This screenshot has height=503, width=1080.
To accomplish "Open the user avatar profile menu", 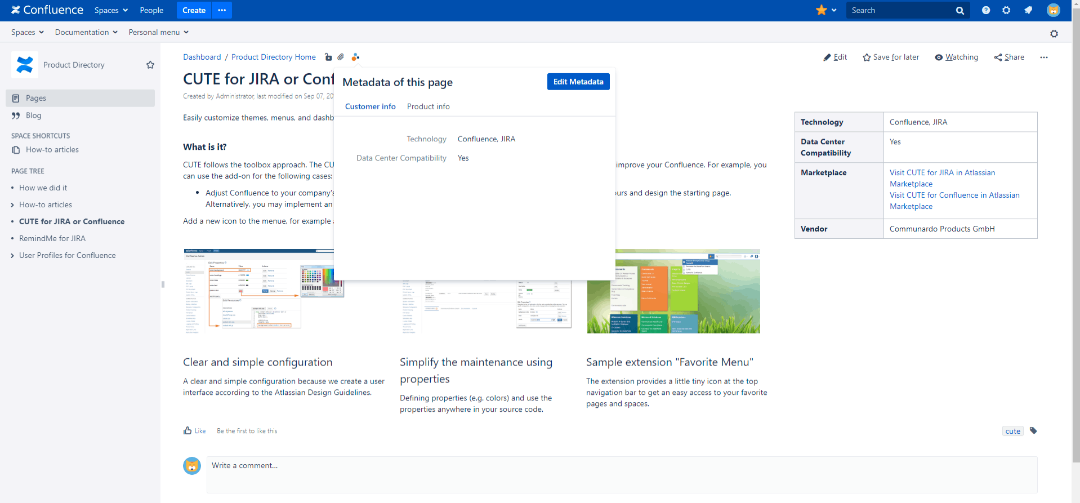I will click(x=1053, y=10).
